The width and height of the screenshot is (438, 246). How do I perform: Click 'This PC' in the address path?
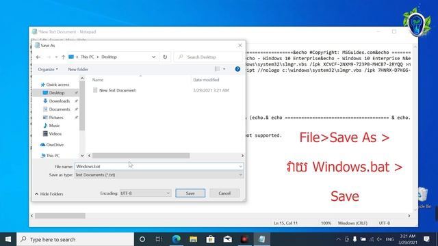point(87,57)
